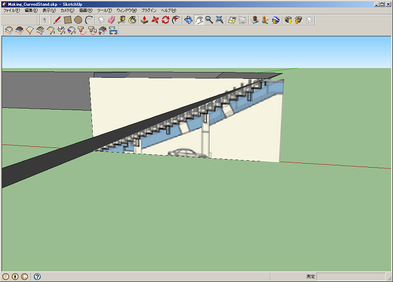Open the プラグイン (Plugins) menu
The image size is (393, 282).
[149, 10]
